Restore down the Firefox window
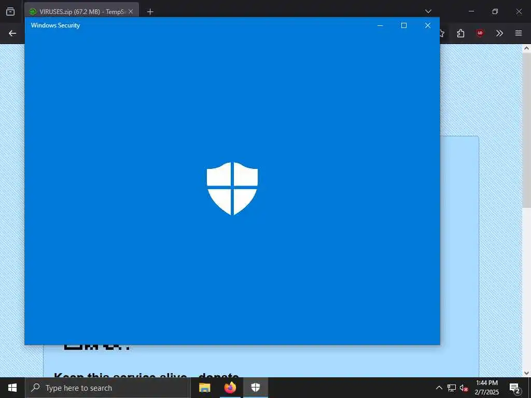 (495, 11)
